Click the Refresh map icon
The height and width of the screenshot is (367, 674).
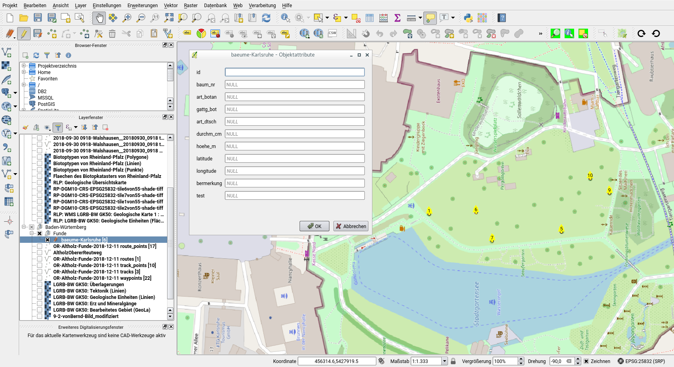tap(266, 18)
